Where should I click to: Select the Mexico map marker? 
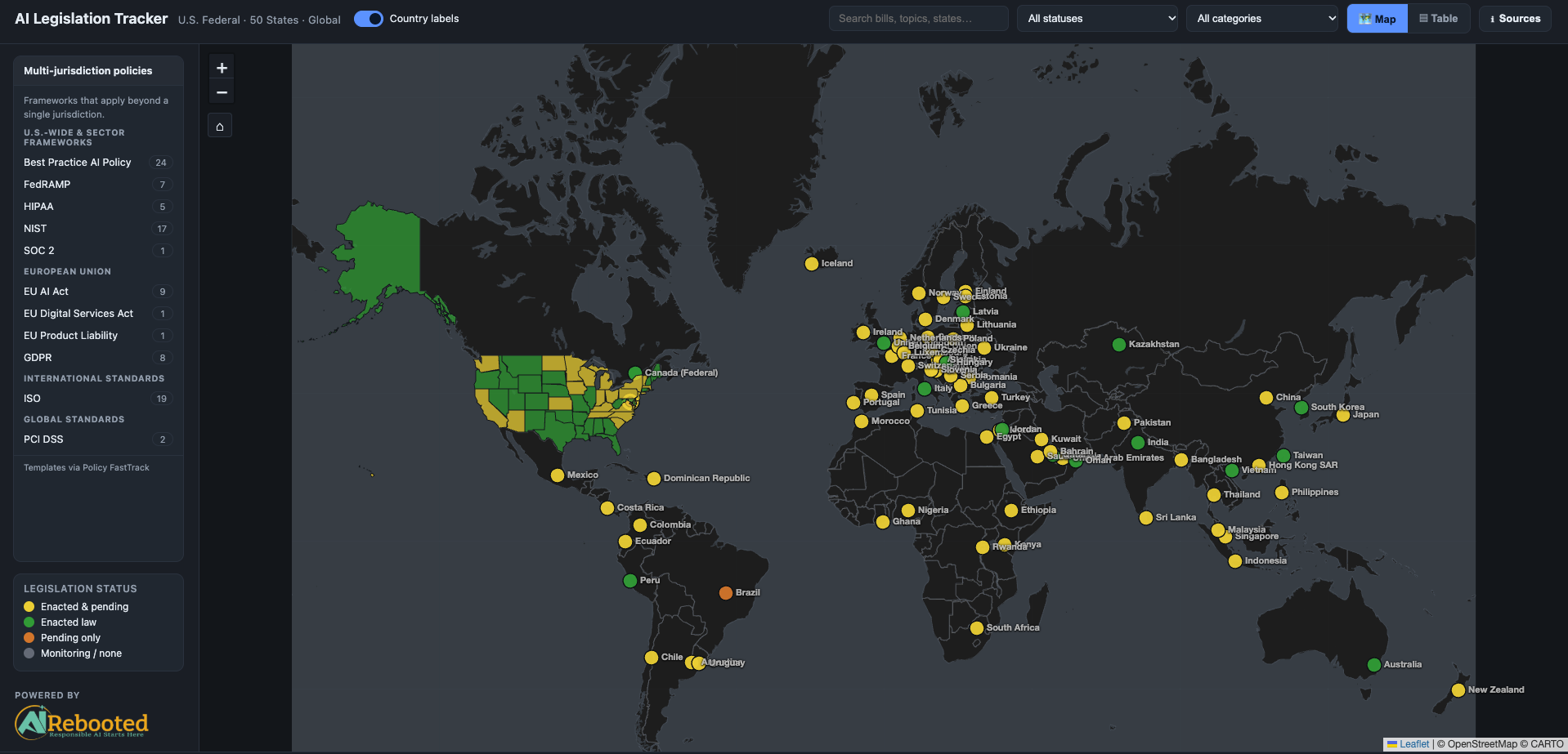[x=558, y=475]
